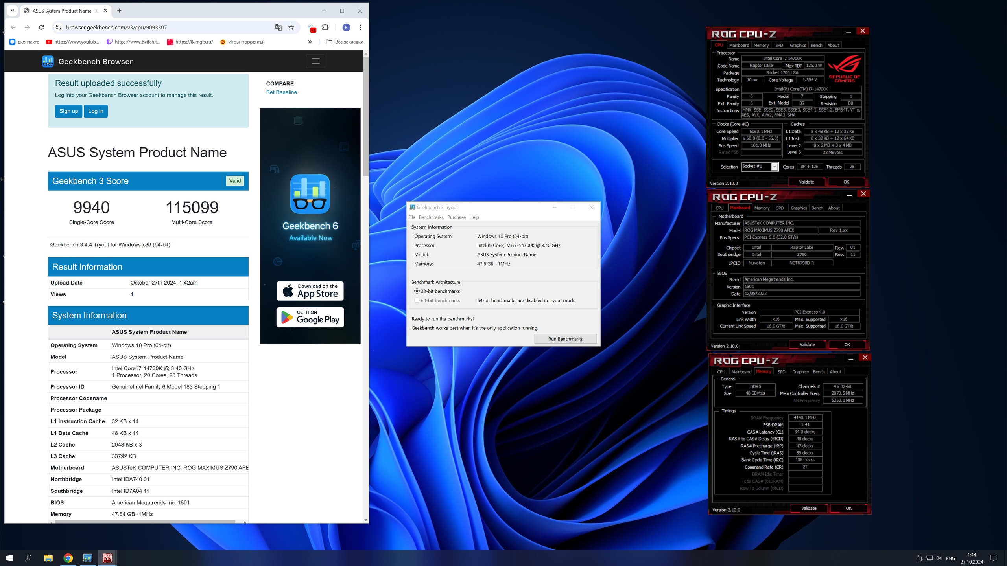Click the Chrome back arrow icon

(13, 28)
